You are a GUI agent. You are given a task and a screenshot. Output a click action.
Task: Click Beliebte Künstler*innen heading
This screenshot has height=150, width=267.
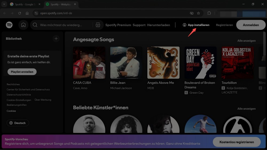[x=101, y=108]
